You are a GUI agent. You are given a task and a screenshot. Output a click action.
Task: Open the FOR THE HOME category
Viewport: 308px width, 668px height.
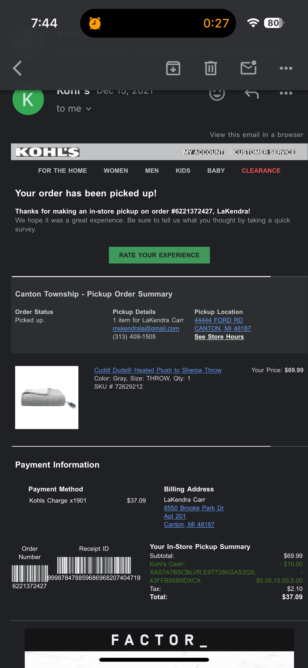pos(62,171)
